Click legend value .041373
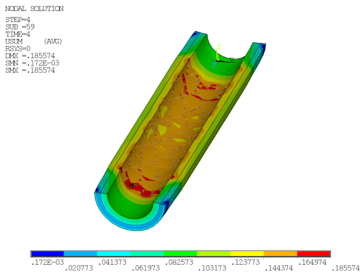Screen dimensions: 363x277 pos(112,262)
